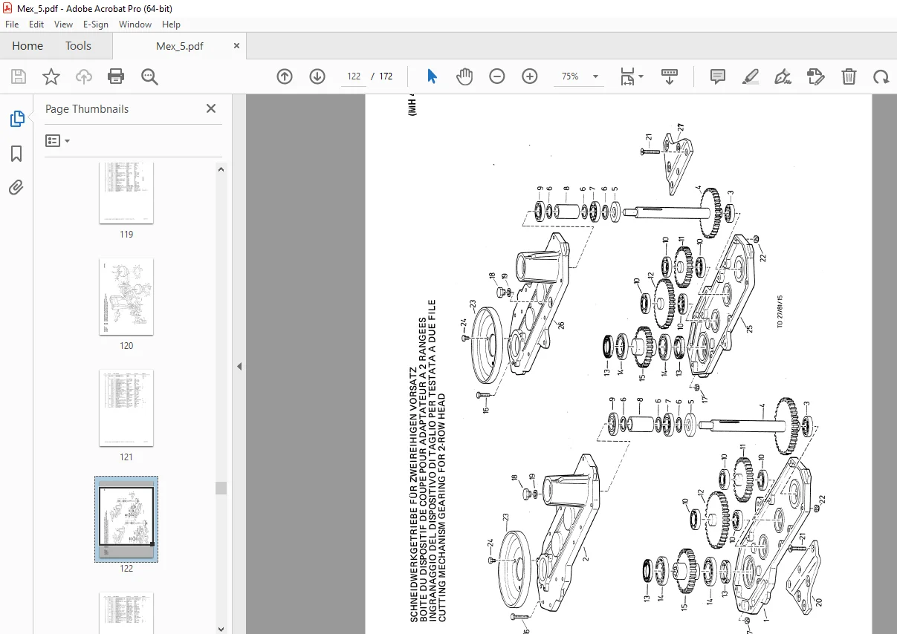
Task: Close the Page Thumbnails panel
Action: click(x=211, y=108)
